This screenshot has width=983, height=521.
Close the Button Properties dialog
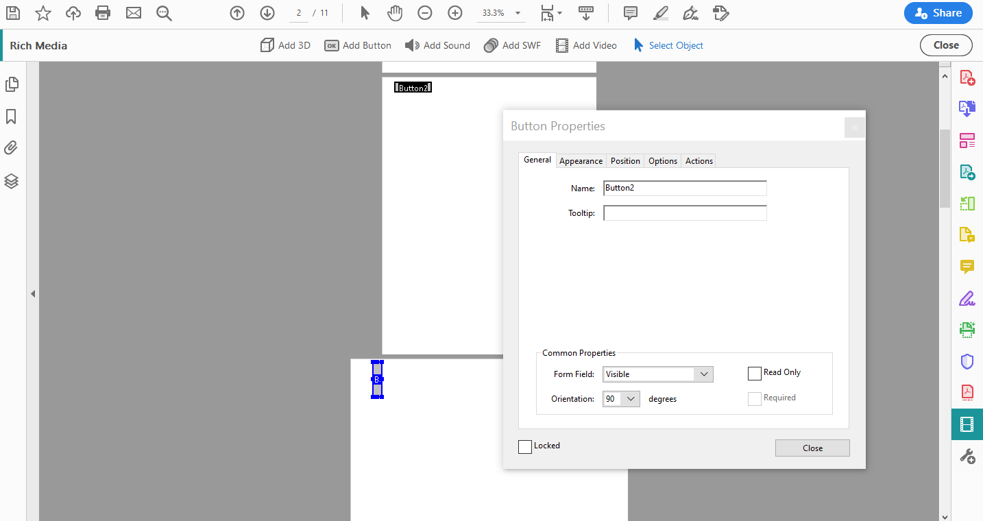click(812, 447)
